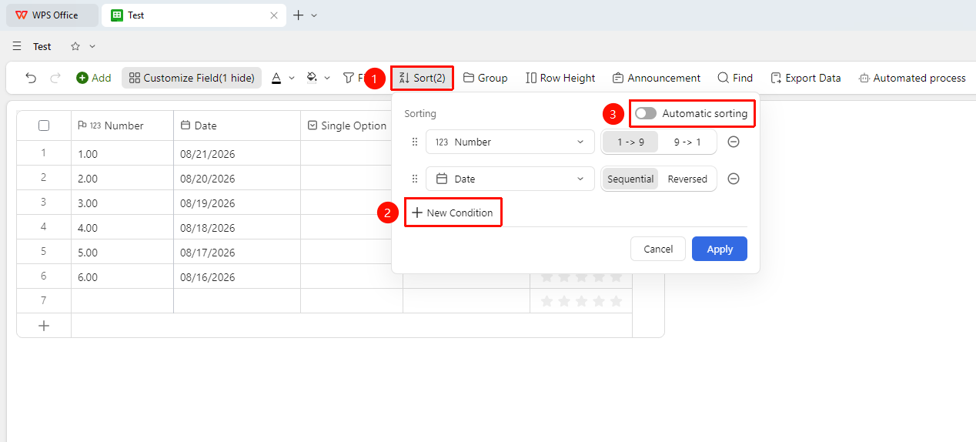Select row number 7 header
976x442 pixels.
44,300
